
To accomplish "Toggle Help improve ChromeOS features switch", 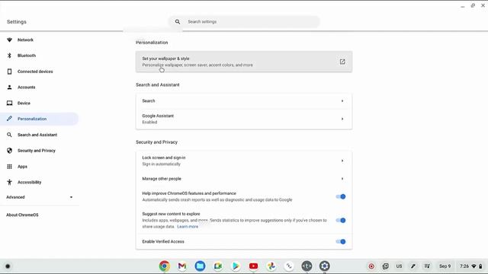I will [x=341, y=196].
